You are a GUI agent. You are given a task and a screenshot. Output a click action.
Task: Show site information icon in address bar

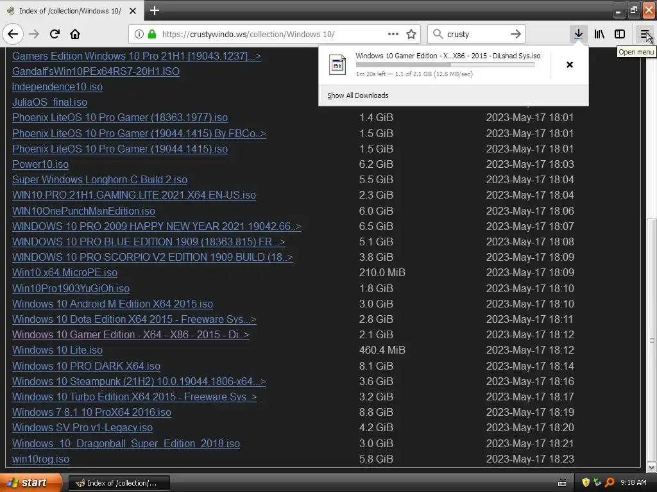click(139, 34)
